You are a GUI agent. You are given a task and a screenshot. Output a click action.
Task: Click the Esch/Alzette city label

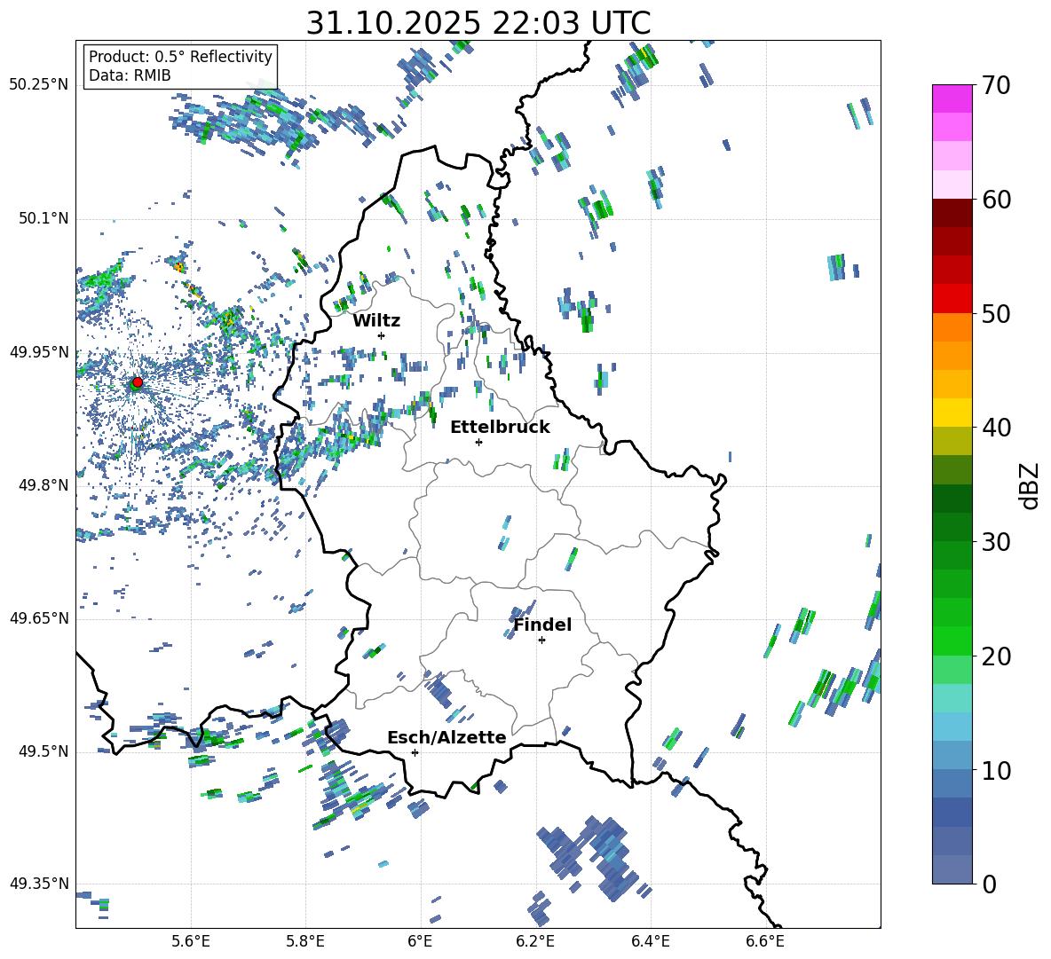click(447, 737)
